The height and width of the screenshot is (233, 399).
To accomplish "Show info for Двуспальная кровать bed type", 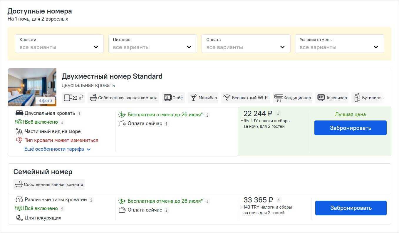I will click(80, 113).
